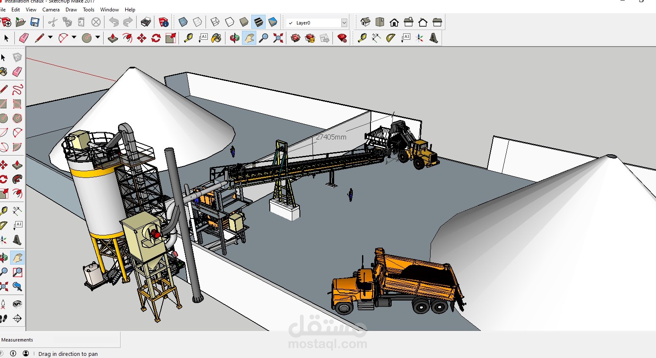Click the orange dump truck model
Screen dimensions: 656x358
click(x=398, y=283)
